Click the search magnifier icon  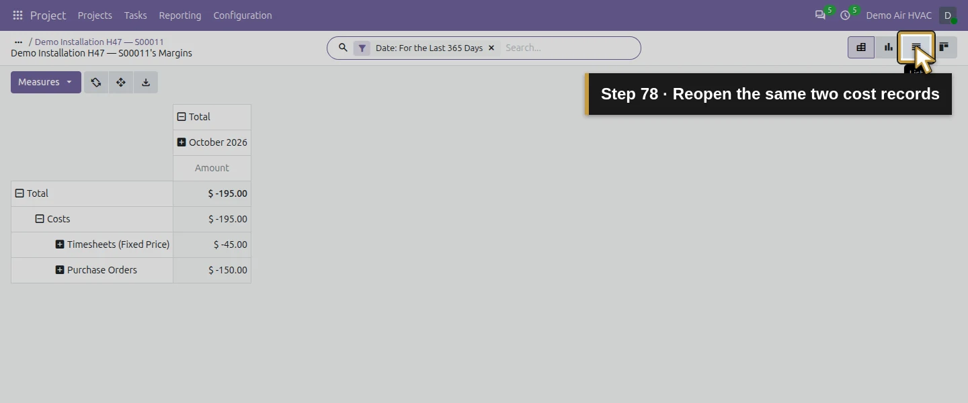coord(343,48)
